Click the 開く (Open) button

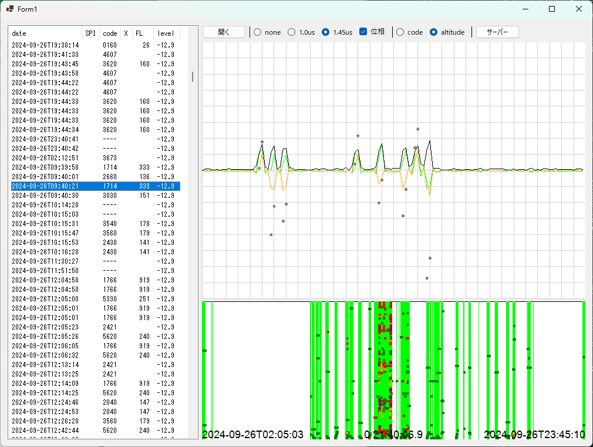[224, 32]
